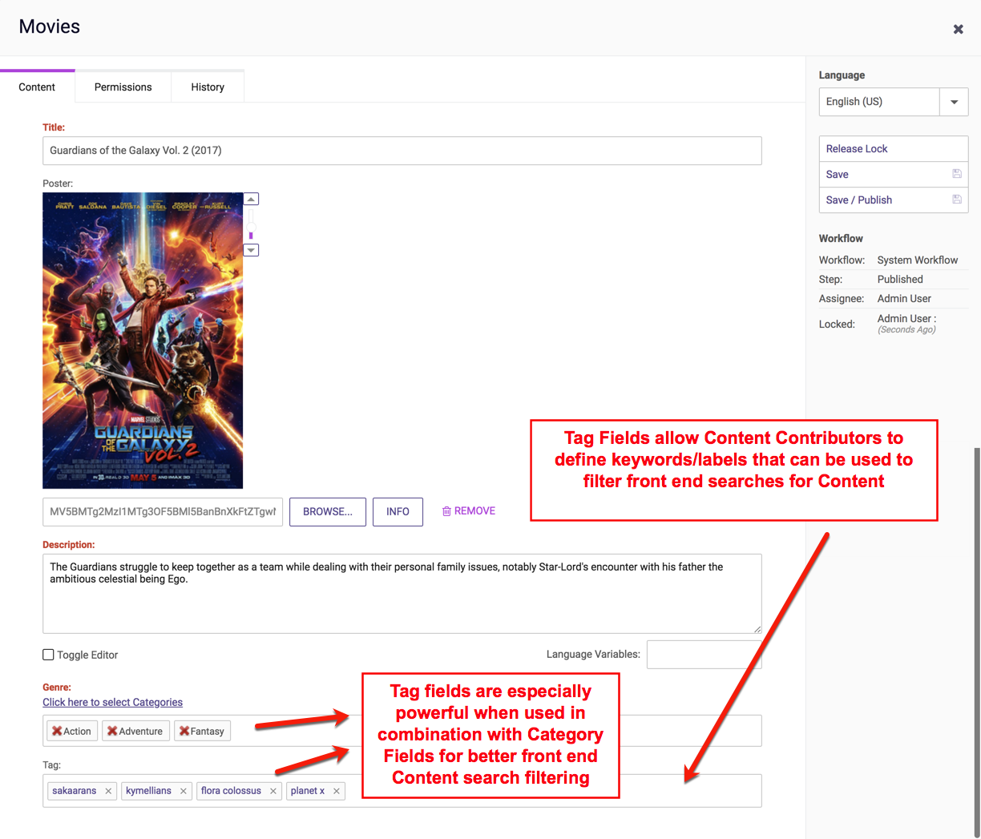Remove the Fantasy category with its X

tap(184, 731)
